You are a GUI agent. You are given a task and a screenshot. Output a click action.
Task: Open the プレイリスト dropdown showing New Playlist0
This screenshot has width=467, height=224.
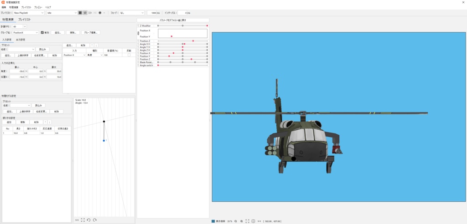point(28,13)
